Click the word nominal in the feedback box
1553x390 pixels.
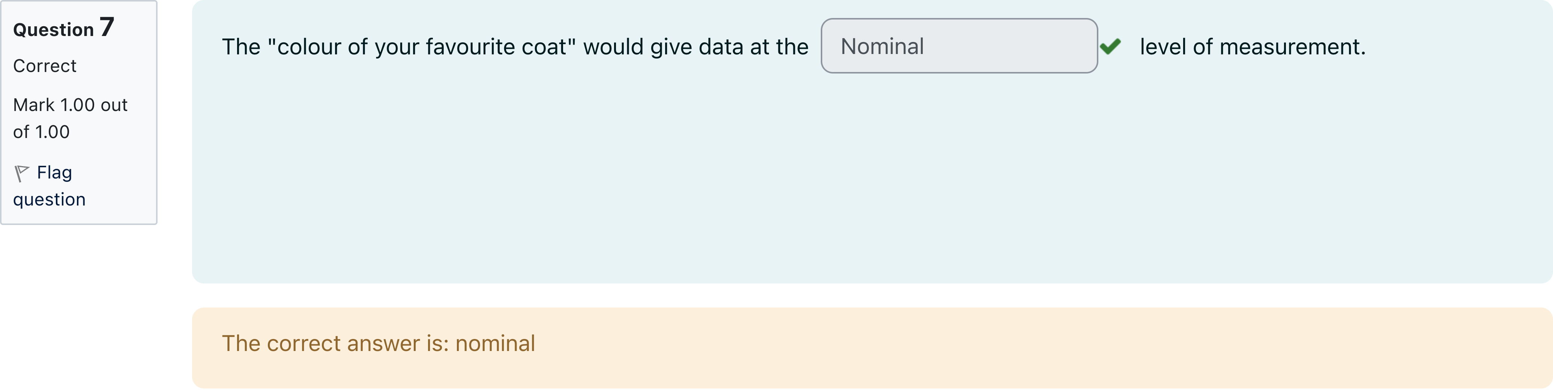(495, 343)
